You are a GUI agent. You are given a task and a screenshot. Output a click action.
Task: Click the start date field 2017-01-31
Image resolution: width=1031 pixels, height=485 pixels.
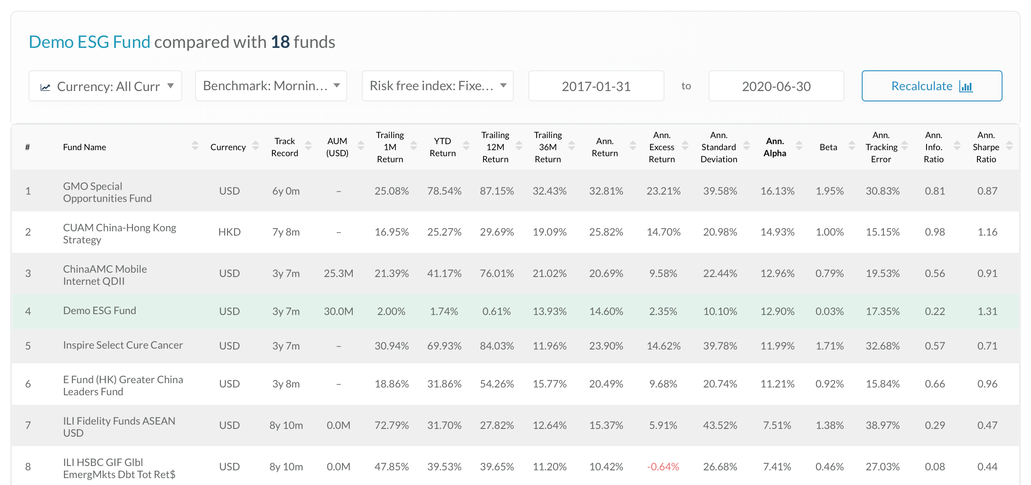point(596,86)
